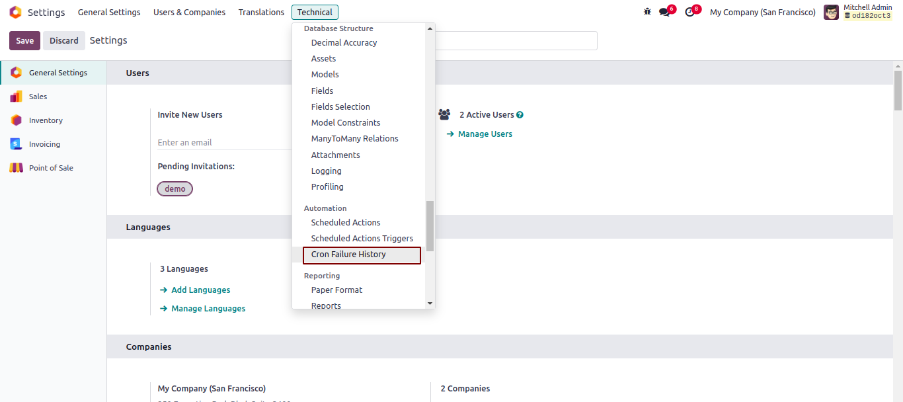
Task: Select the Point of Sale sidebar icon
Action: point(16,168)
